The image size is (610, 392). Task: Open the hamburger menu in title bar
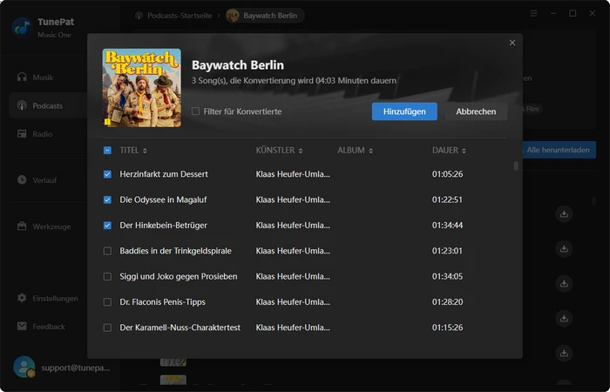[x=533, y=14]
